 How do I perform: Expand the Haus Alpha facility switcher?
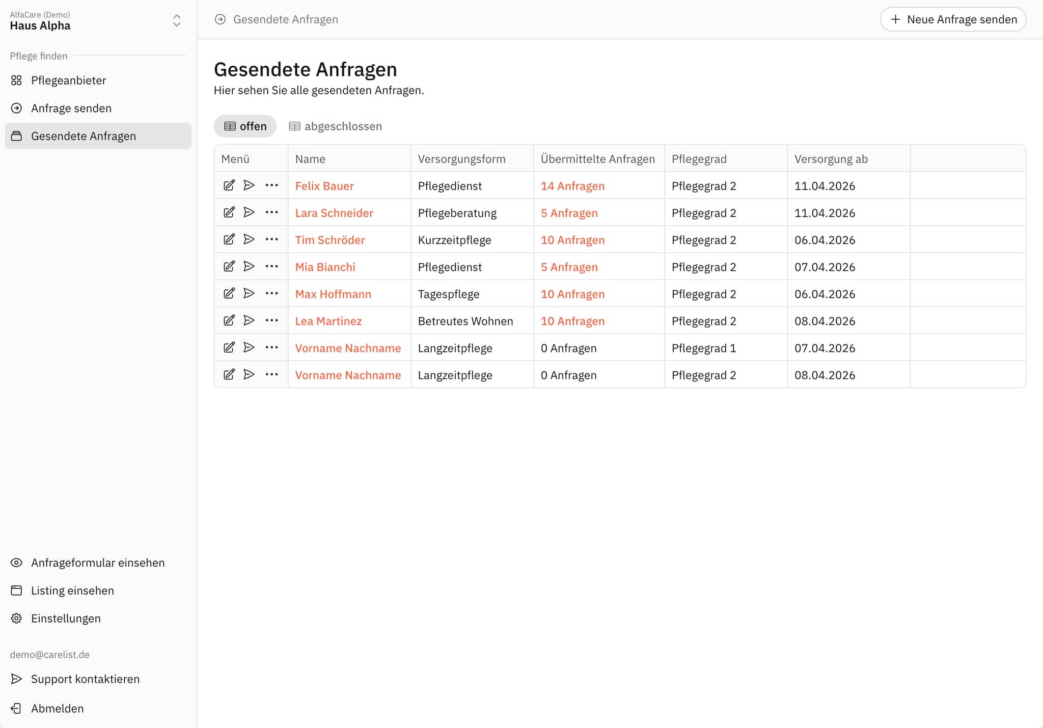point(176,20)
